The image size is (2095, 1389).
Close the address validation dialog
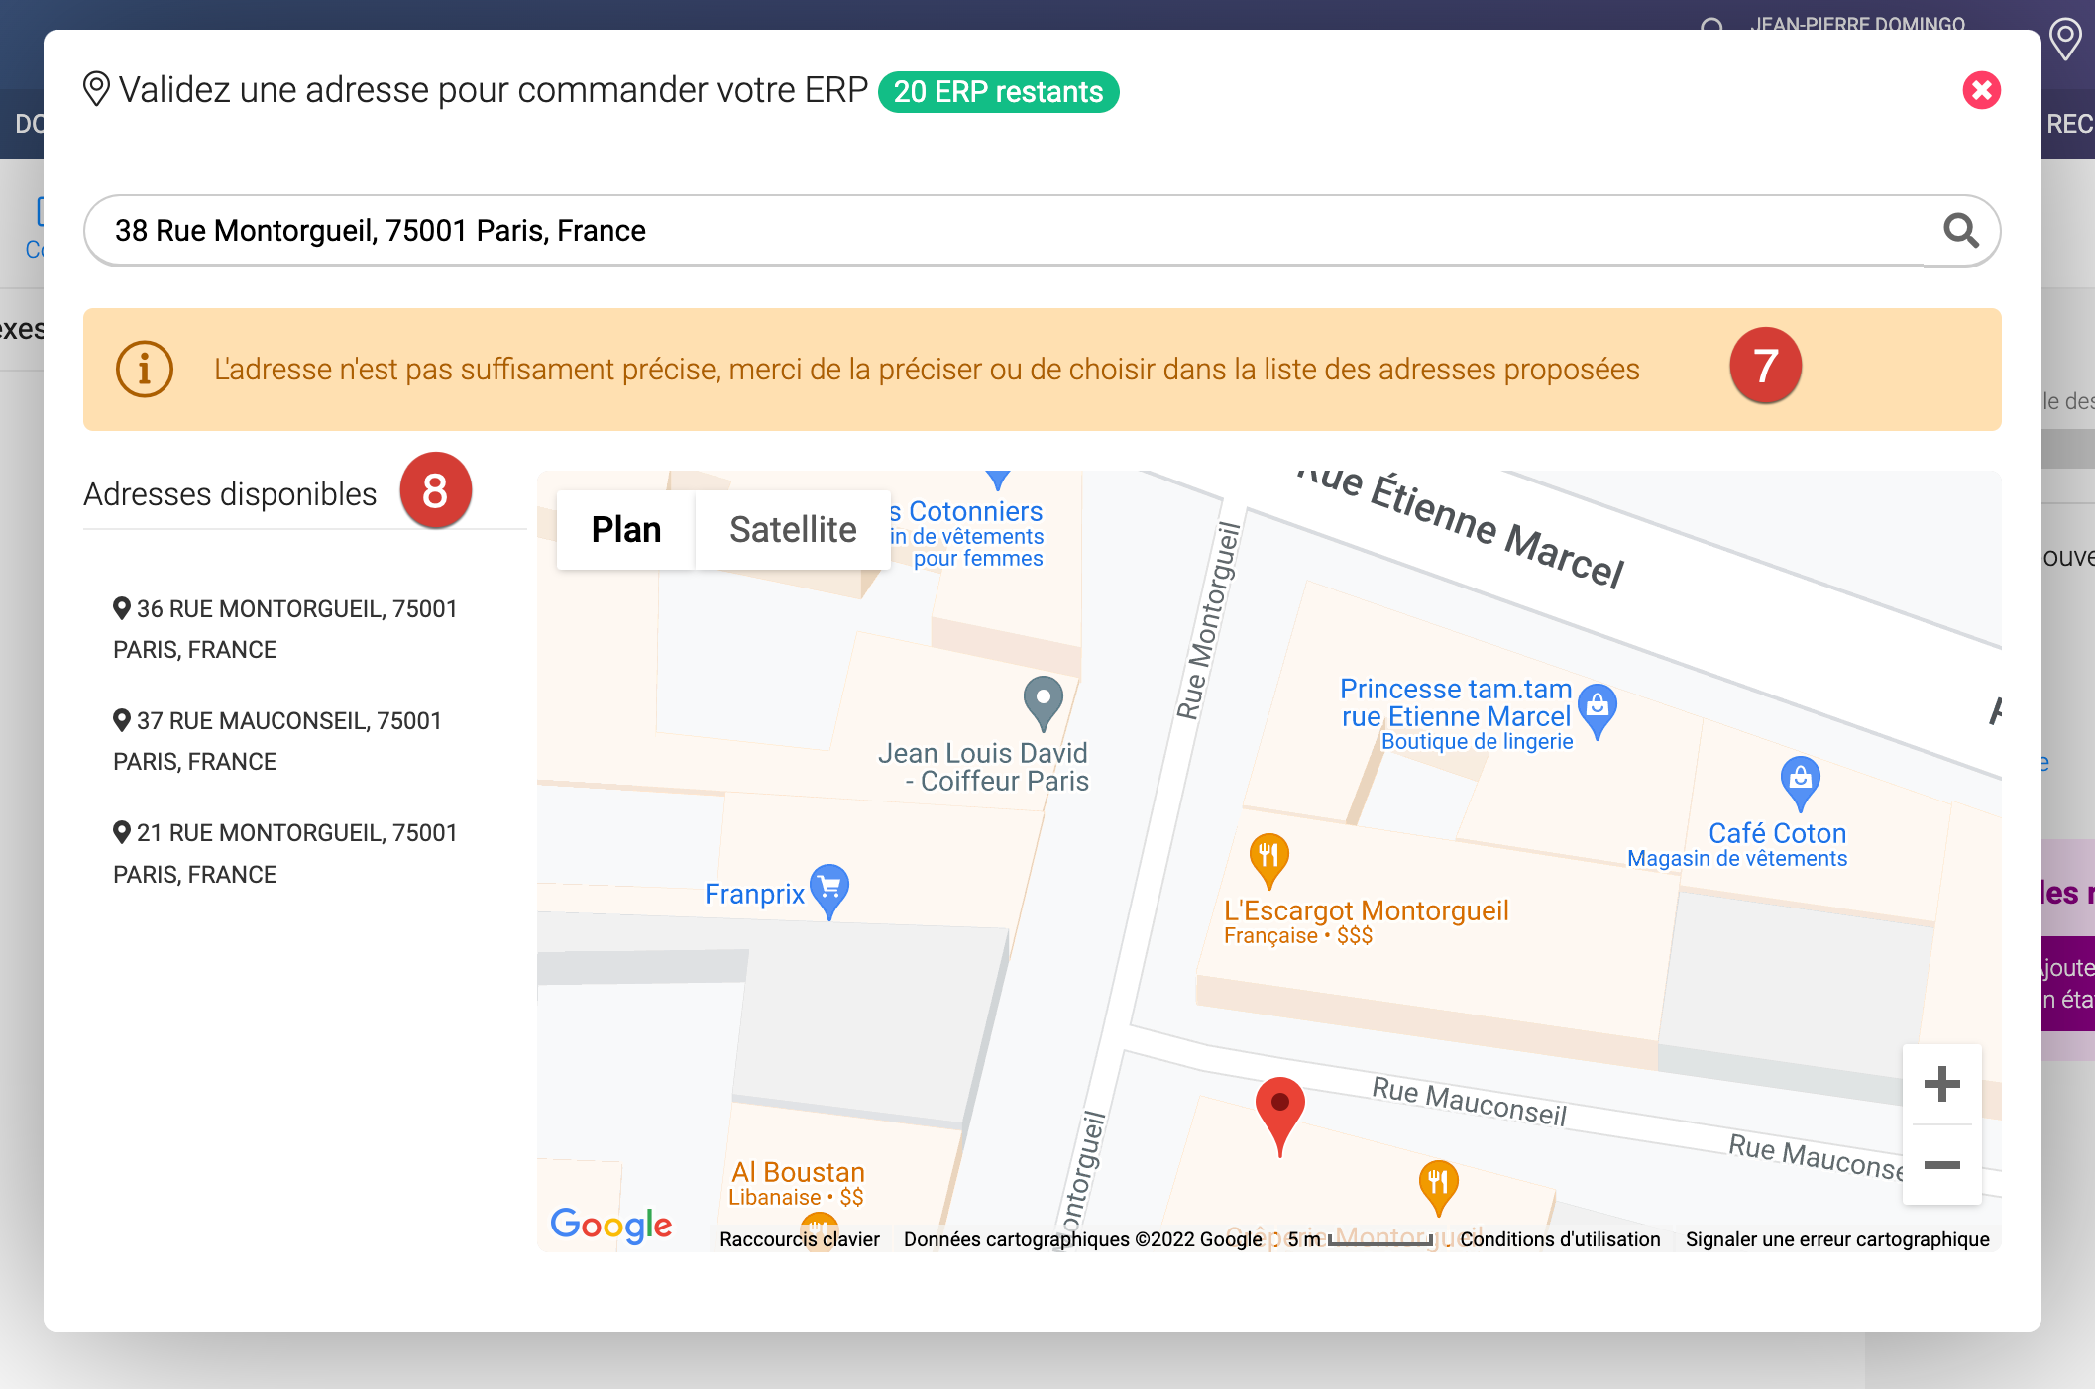(1981, 91)
